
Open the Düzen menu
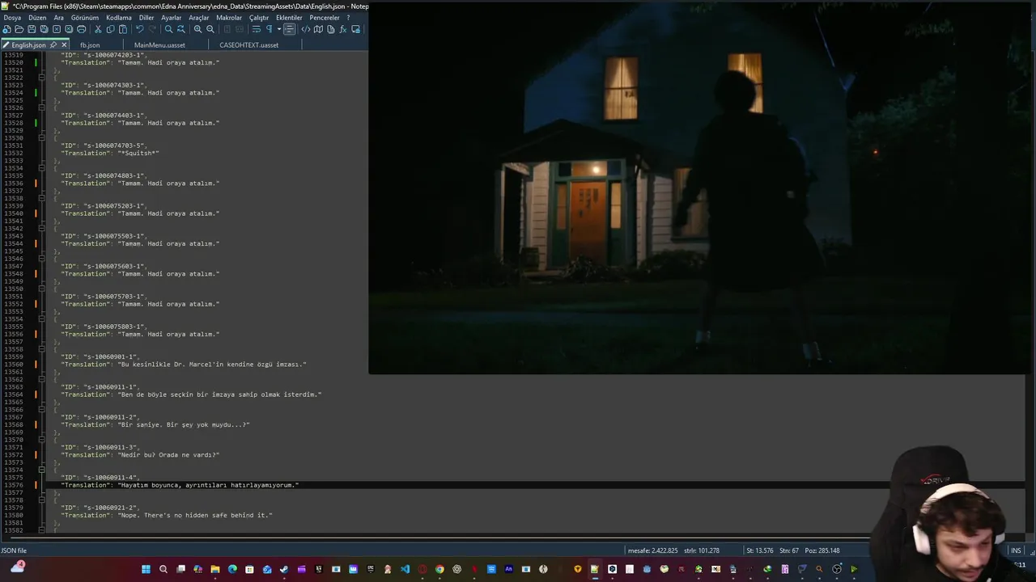coord(37,18)
